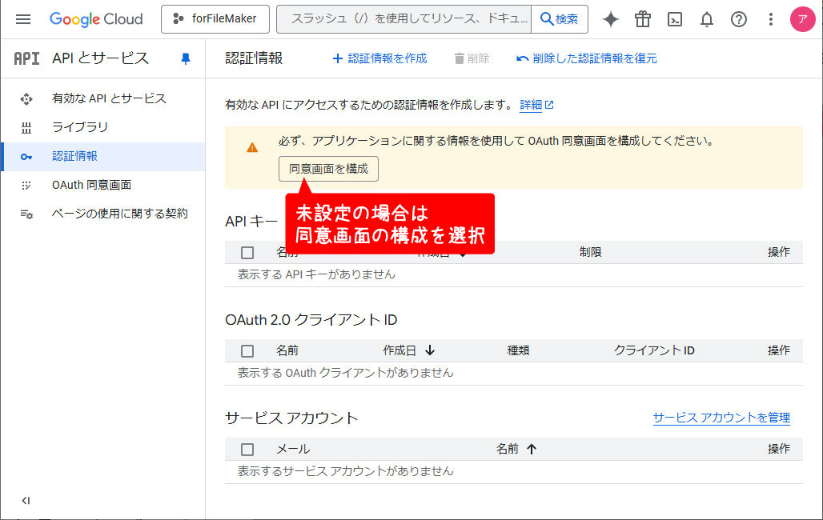Click the page usage agreement settings icon
The height and width of the screenshot is (520, 823).
pos(26,214)
